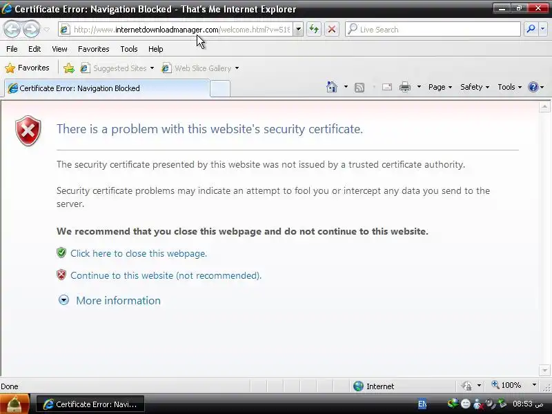Image resolution: width=552 pixels, height=414 pixels.
Task: Click the blue search magnifier button
Action: click(531, 29)
